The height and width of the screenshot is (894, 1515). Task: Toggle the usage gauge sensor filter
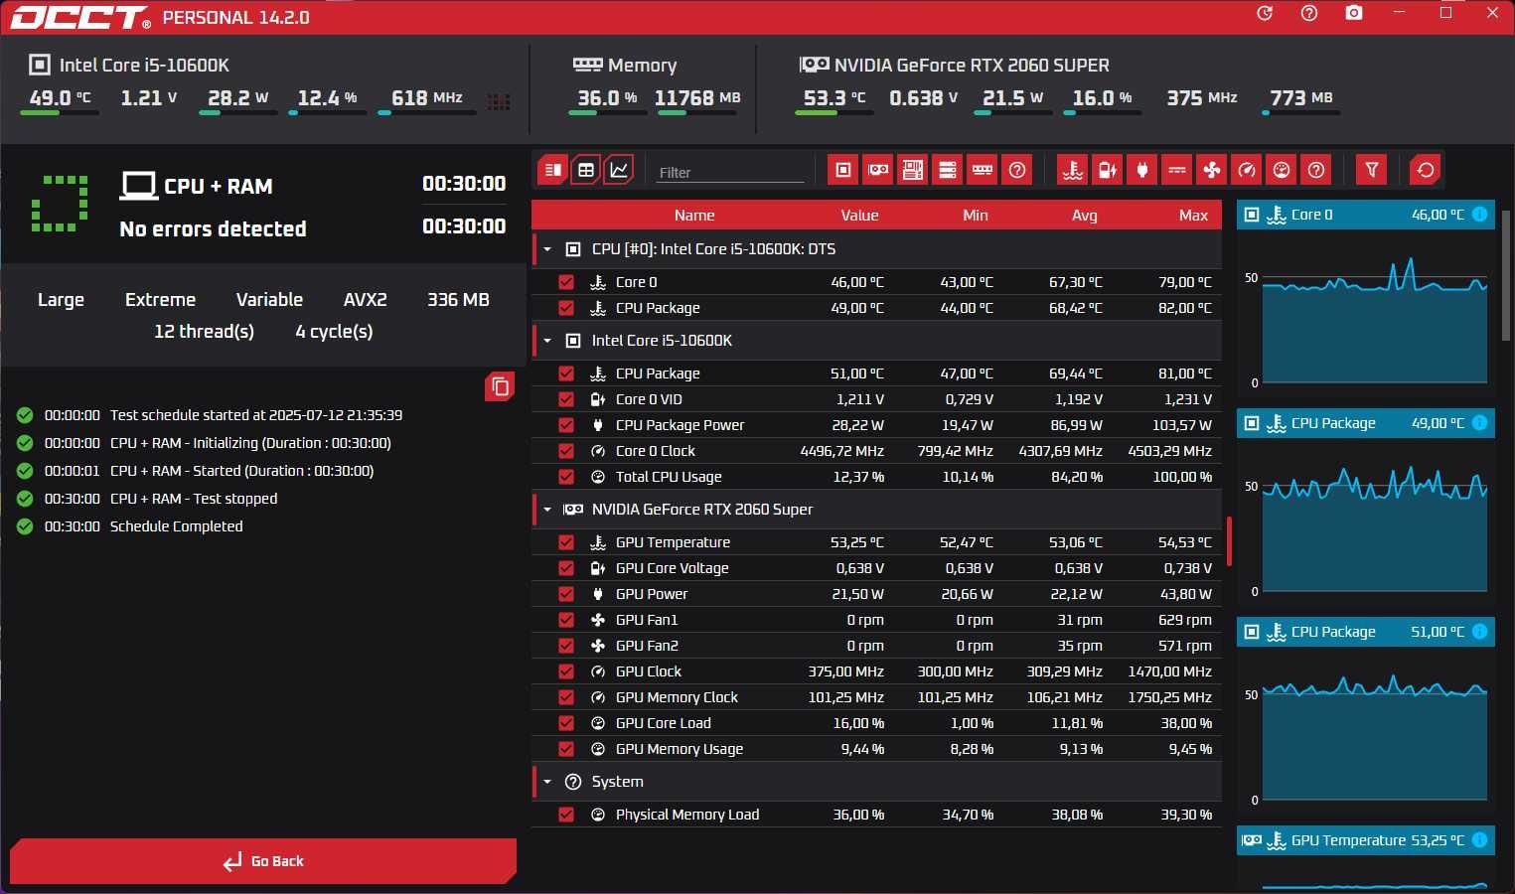pos(1282,170)
